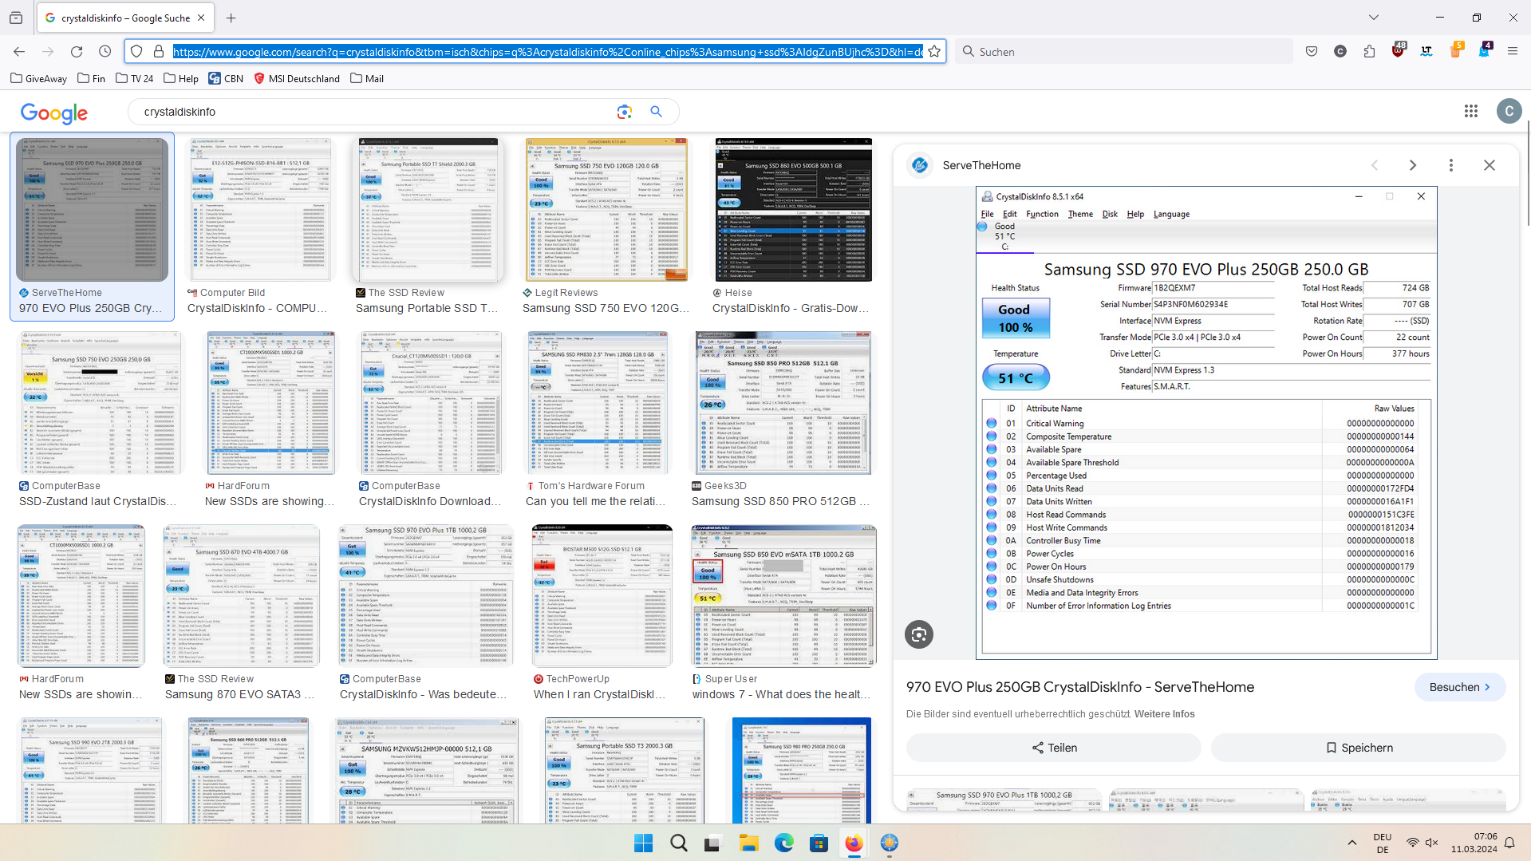
Task: Click the Lens search icon on preview image
Action: pyautogui.click(x=919, y=634)
